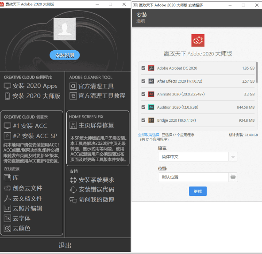Viewport: 262px width, 254px height.
Task: Open 安装错误代码 support link
Action: coord(92,190)
